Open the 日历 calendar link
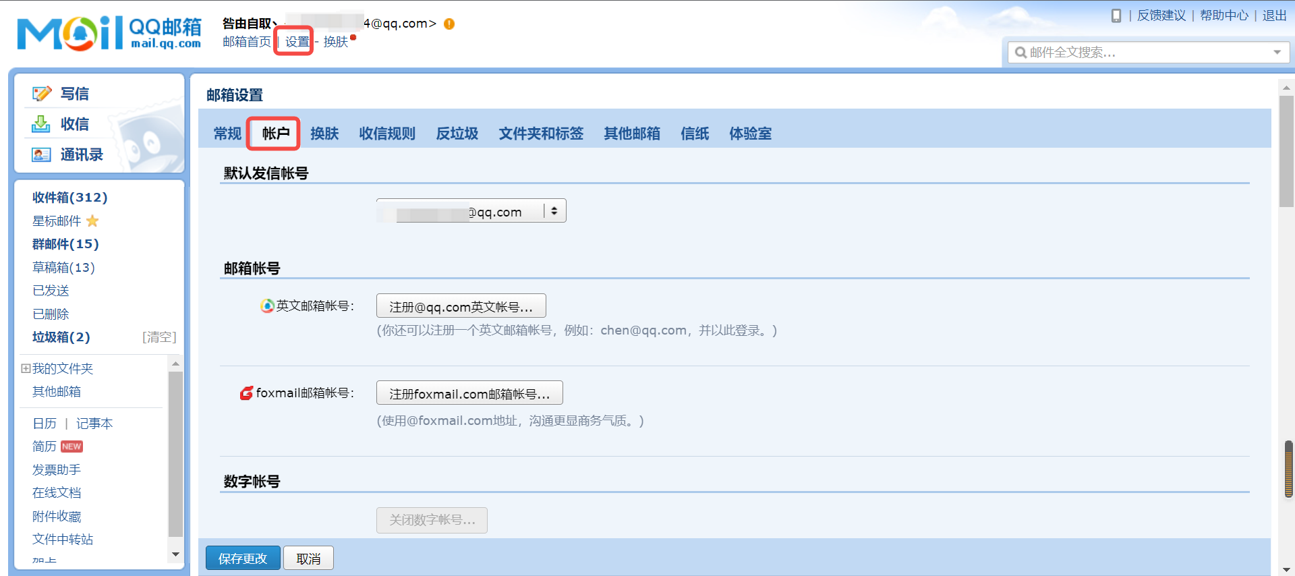1295x576 pixels. (45, 423)
